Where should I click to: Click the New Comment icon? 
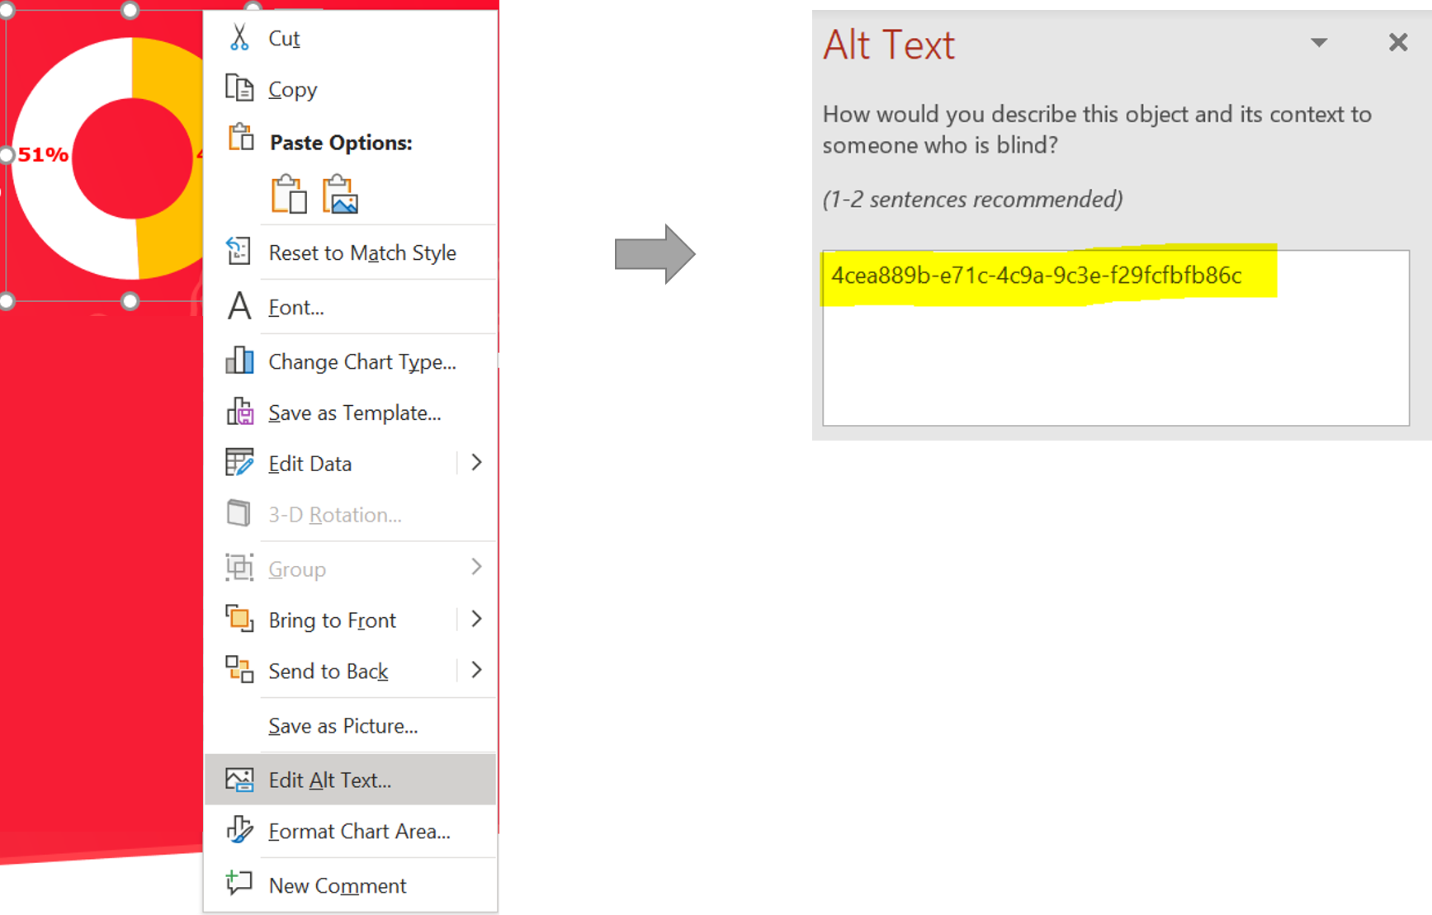[x=239, y=883]
